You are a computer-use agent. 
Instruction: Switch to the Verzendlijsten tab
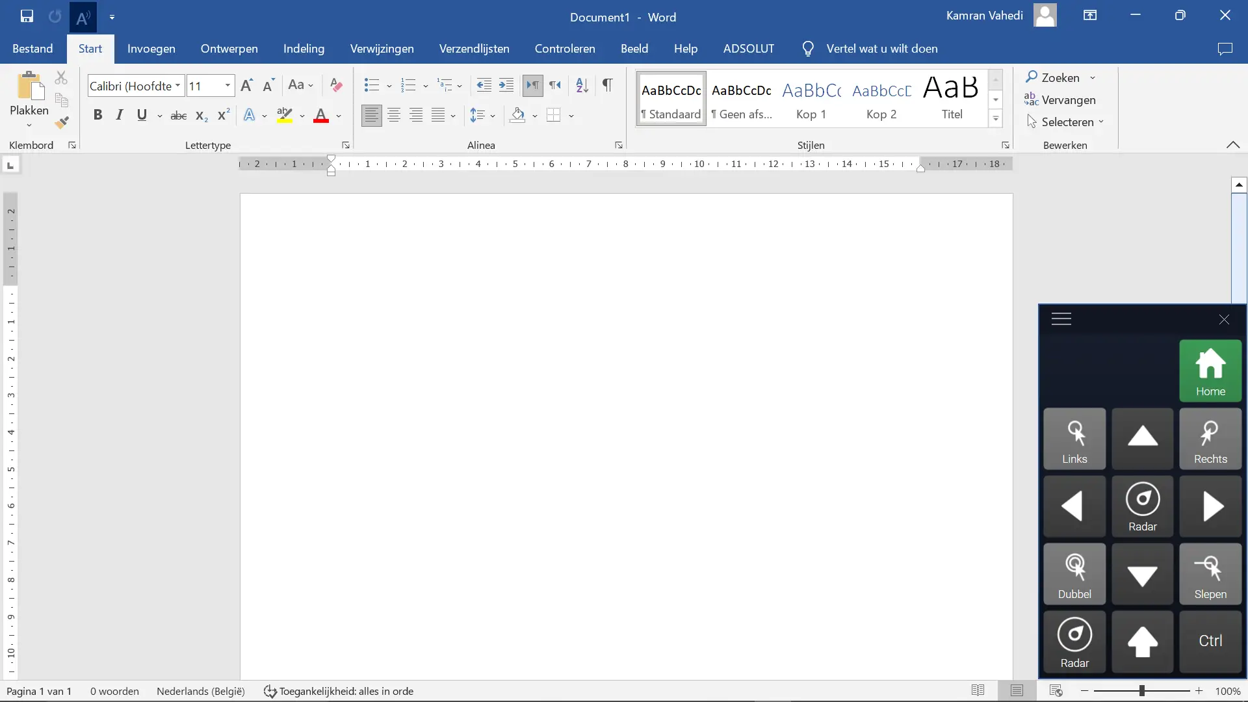(x=474, y=49)
